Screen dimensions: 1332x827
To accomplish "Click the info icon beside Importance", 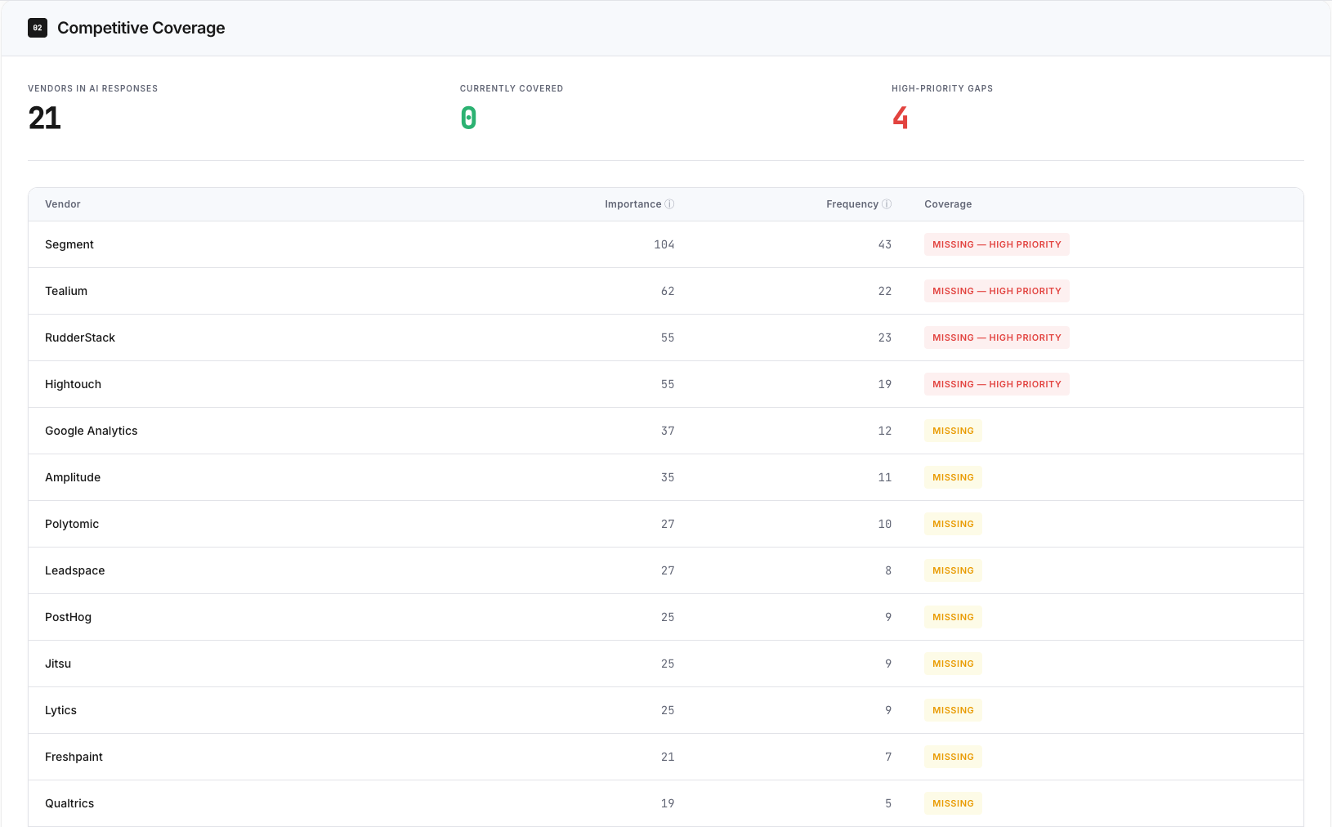I will coord(669,204).
